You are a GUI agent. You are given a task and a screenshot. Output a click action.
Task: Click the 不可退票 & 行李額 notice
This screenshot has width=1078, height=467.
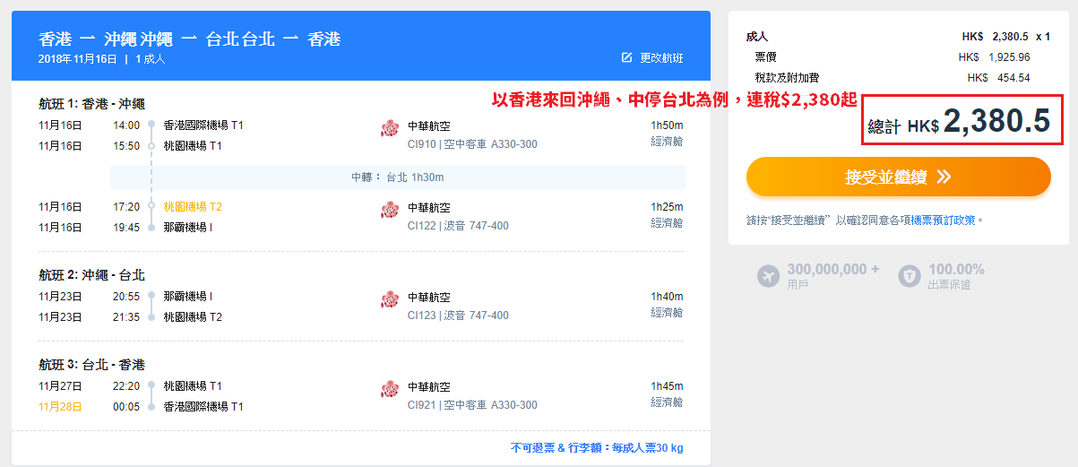[x=597, y=447]
